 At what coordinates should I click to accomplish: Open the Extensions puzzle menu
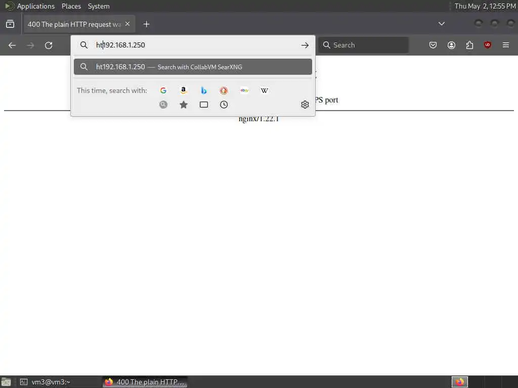point(469,45)
